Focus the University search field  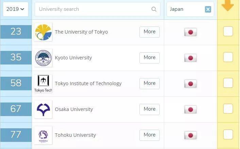pyautogui.click(x=98, y=9)
